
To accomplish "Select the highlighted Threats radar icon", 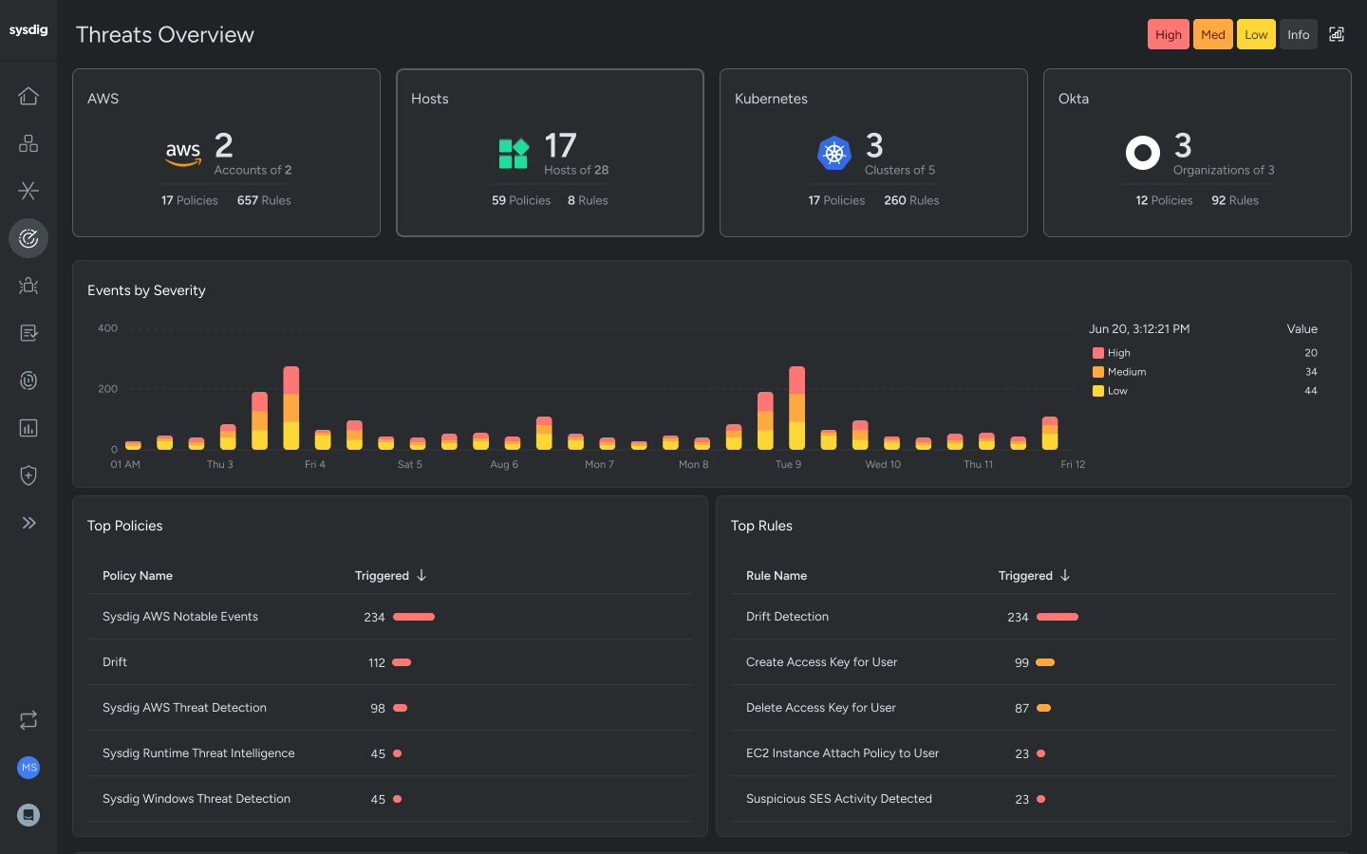I will click(x=28, y=238).
